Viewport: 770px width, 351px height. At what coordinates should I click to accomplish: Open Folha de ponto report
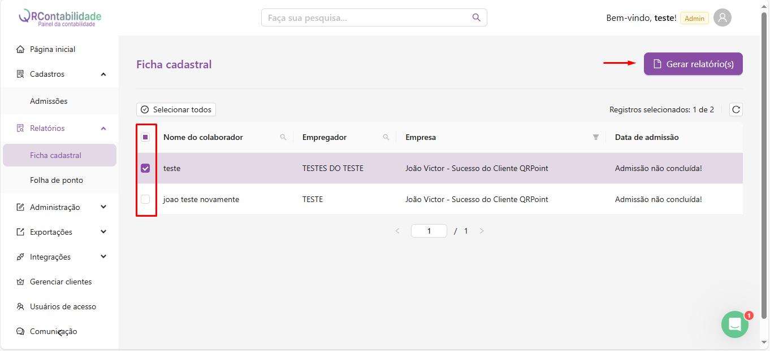(x=57, y=180)
